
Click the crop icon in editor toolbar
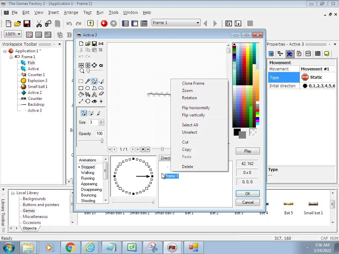[94, 65]
